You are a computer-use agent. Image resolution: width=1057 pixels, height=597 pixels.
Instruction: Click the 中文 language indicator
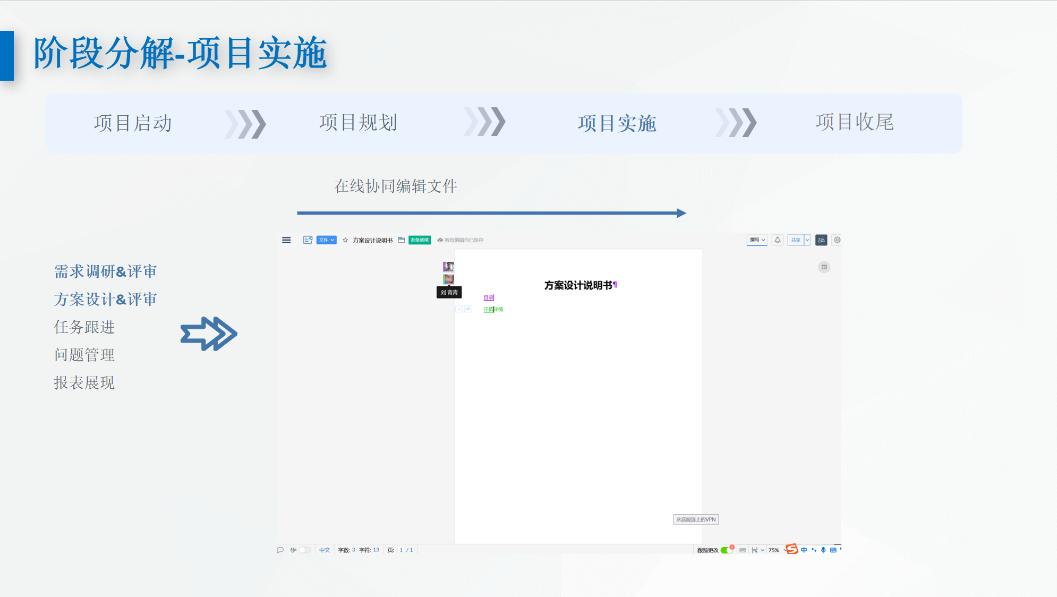325,550
